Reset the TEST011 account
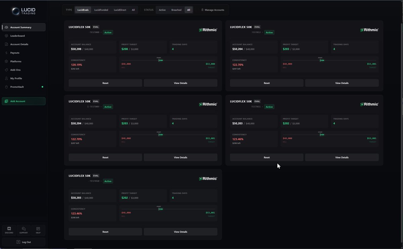 267,157
